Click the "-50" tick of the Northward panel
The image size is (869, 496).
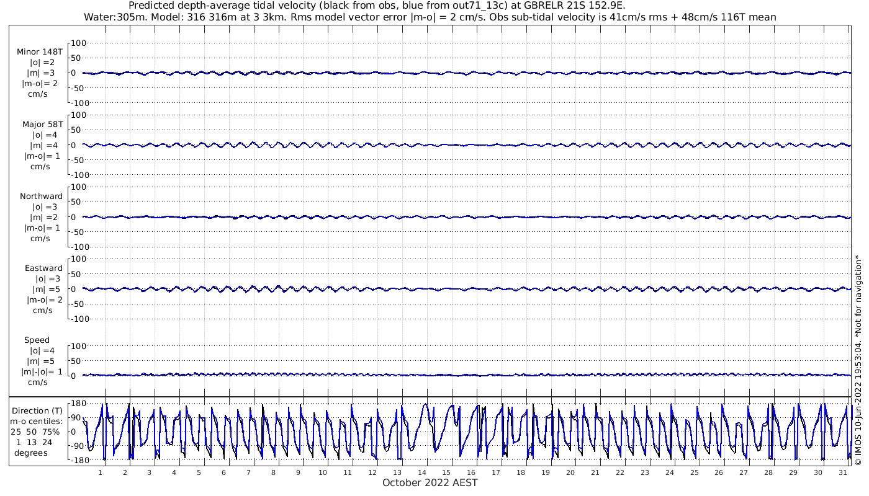coord(78,232)
